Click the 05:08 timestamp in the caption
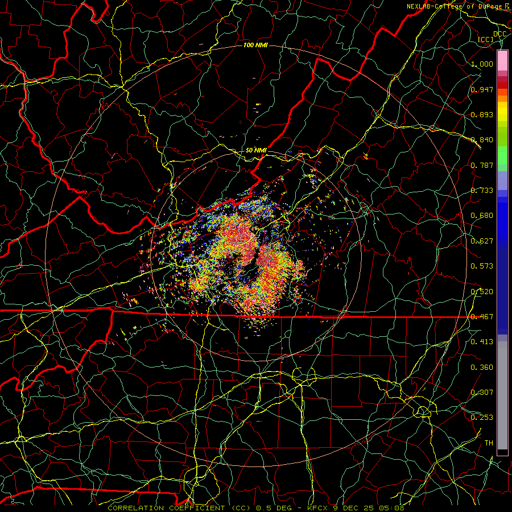 (x=392, y=508)
